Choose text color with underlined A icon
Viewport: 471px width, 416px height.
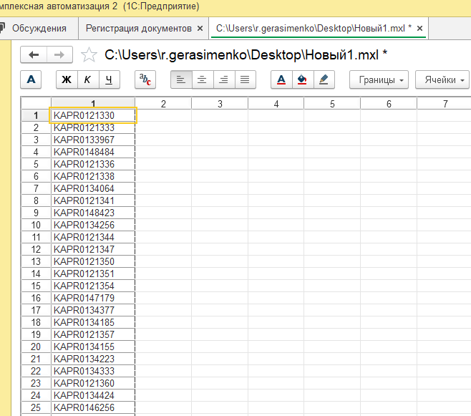(281, 79)
